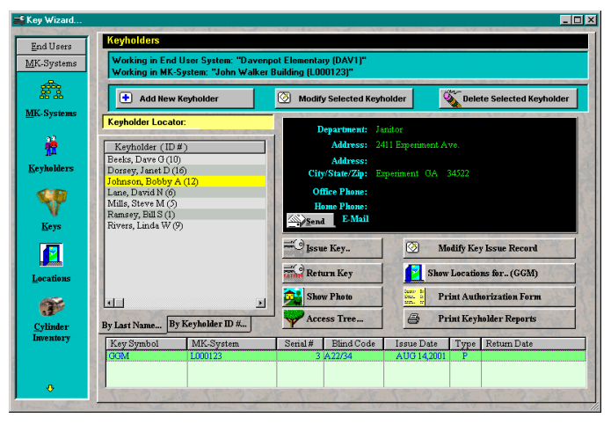
Task: Select keyholder Dorsey, Janet D (16)
Action: (185, 171)
